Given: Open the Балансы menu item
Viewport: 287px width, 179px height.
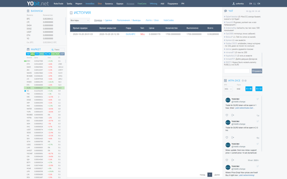Looking at the screenshot, I should [x=109, y=4].
